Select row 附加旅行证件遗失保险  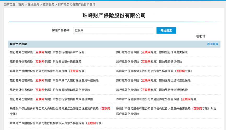[152, 52]
